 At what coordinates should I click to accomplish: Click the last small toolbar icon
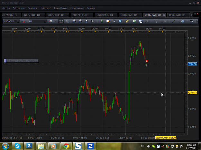[196, 21]
